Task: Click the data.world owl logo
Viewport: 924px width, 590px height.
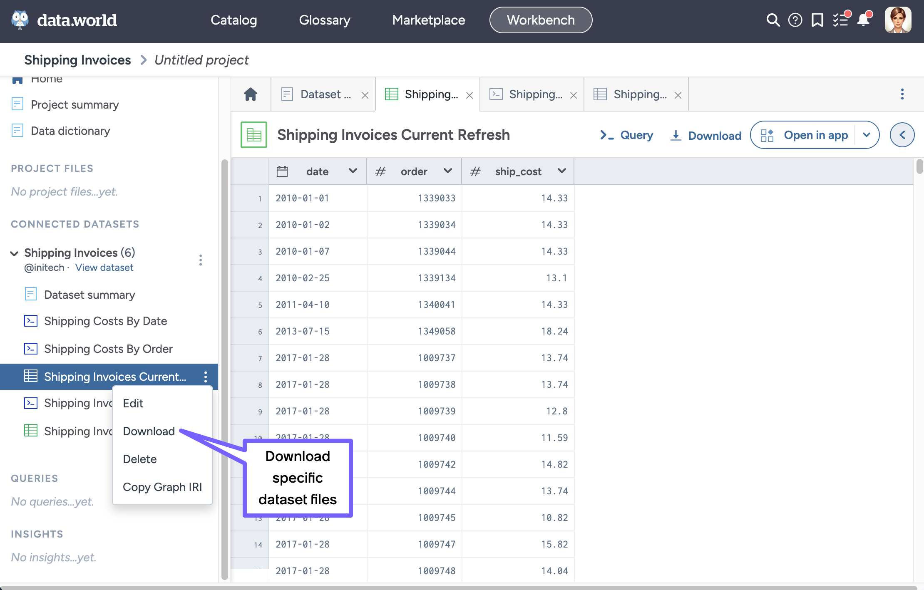Action: click(x=20, y=20)
